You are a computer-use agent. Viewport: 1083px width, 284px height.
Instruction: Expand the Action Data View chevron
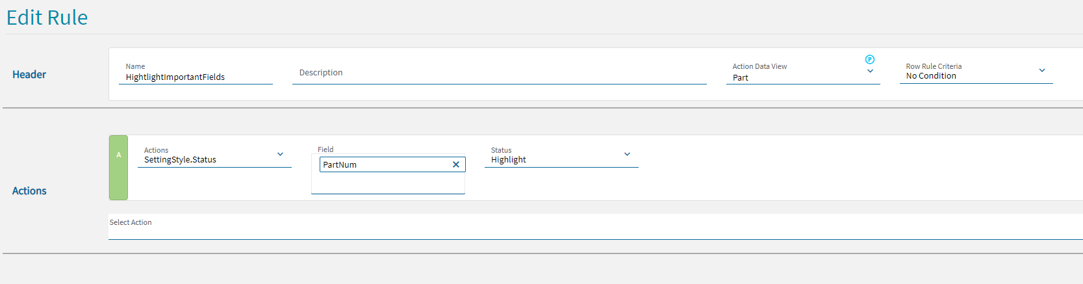(x=870, y=71)
